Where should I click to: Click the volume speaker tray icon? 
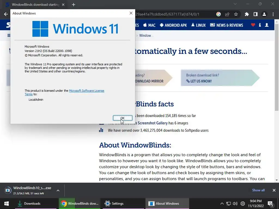pyautogui.click(x=235, y=204)
